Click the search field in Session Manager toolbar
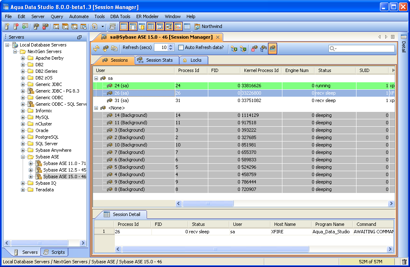Image resolution: width=410 pixels, height=267 pixels. 361,48
